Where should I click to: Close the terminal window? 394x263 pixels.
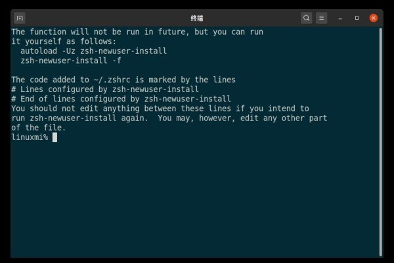click(x=374, y=18)
